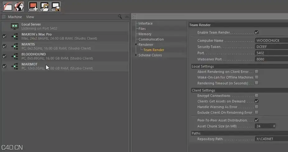
Task: Select Files preferences category
Action: click(142, 29)
